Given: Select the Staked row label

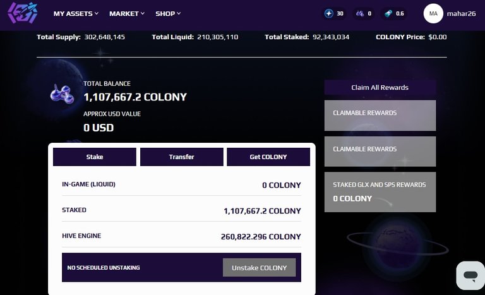Looking at the screenshot, I should [x=74, y=210].
